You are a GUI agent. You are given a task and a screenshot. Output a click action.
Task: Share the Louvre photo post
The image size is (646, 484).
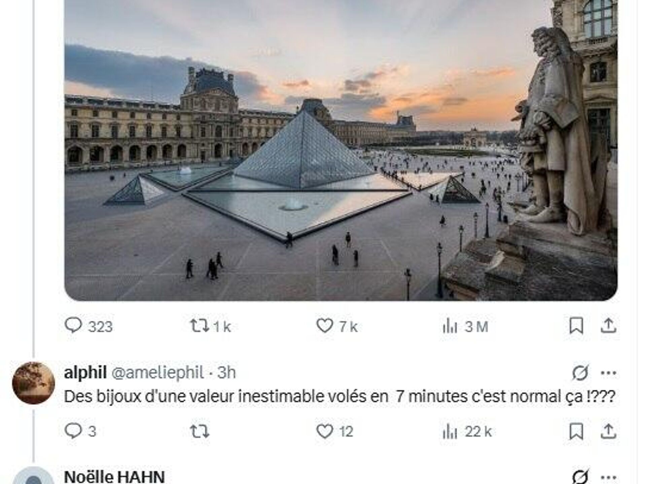[x=608, y=326]
